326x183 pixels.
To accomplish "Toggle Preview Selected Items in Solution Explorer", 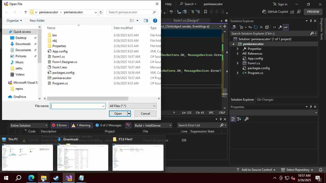I will click(x=286, y=27).
